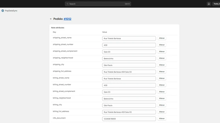Click the 'Key' column header
The height and width of the screenshot is (123, 220).
point(54,32)
